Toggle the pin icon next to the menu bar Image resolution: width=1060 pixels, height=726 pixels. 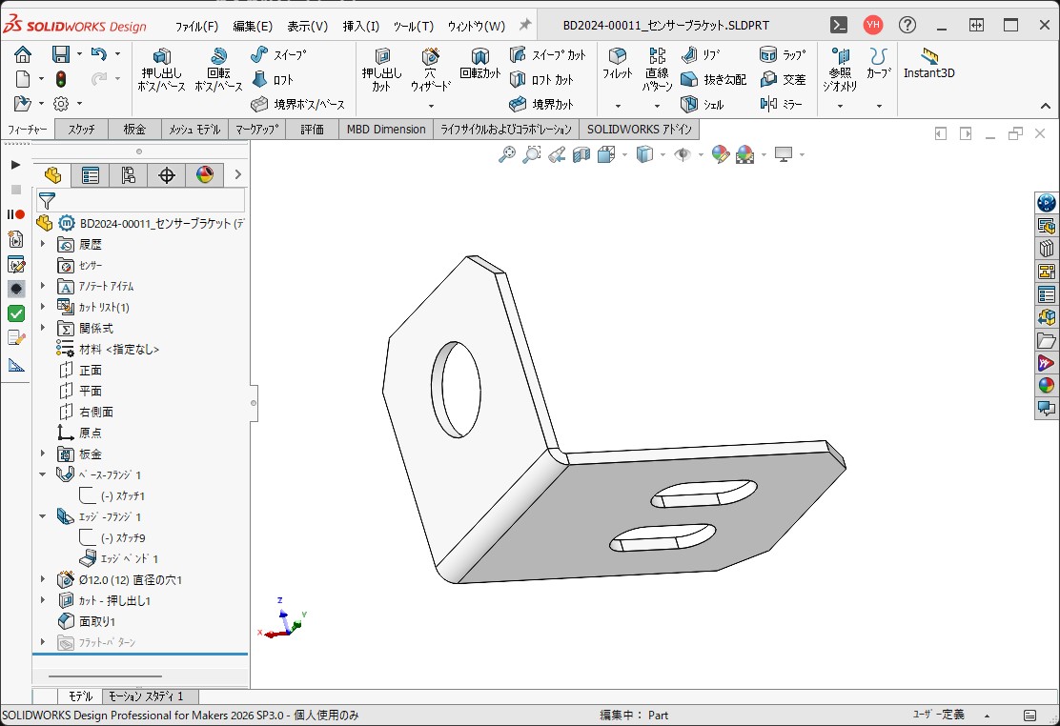(524, 25)
